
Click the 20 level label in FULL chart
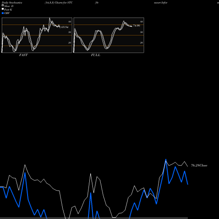click(141, 42)
